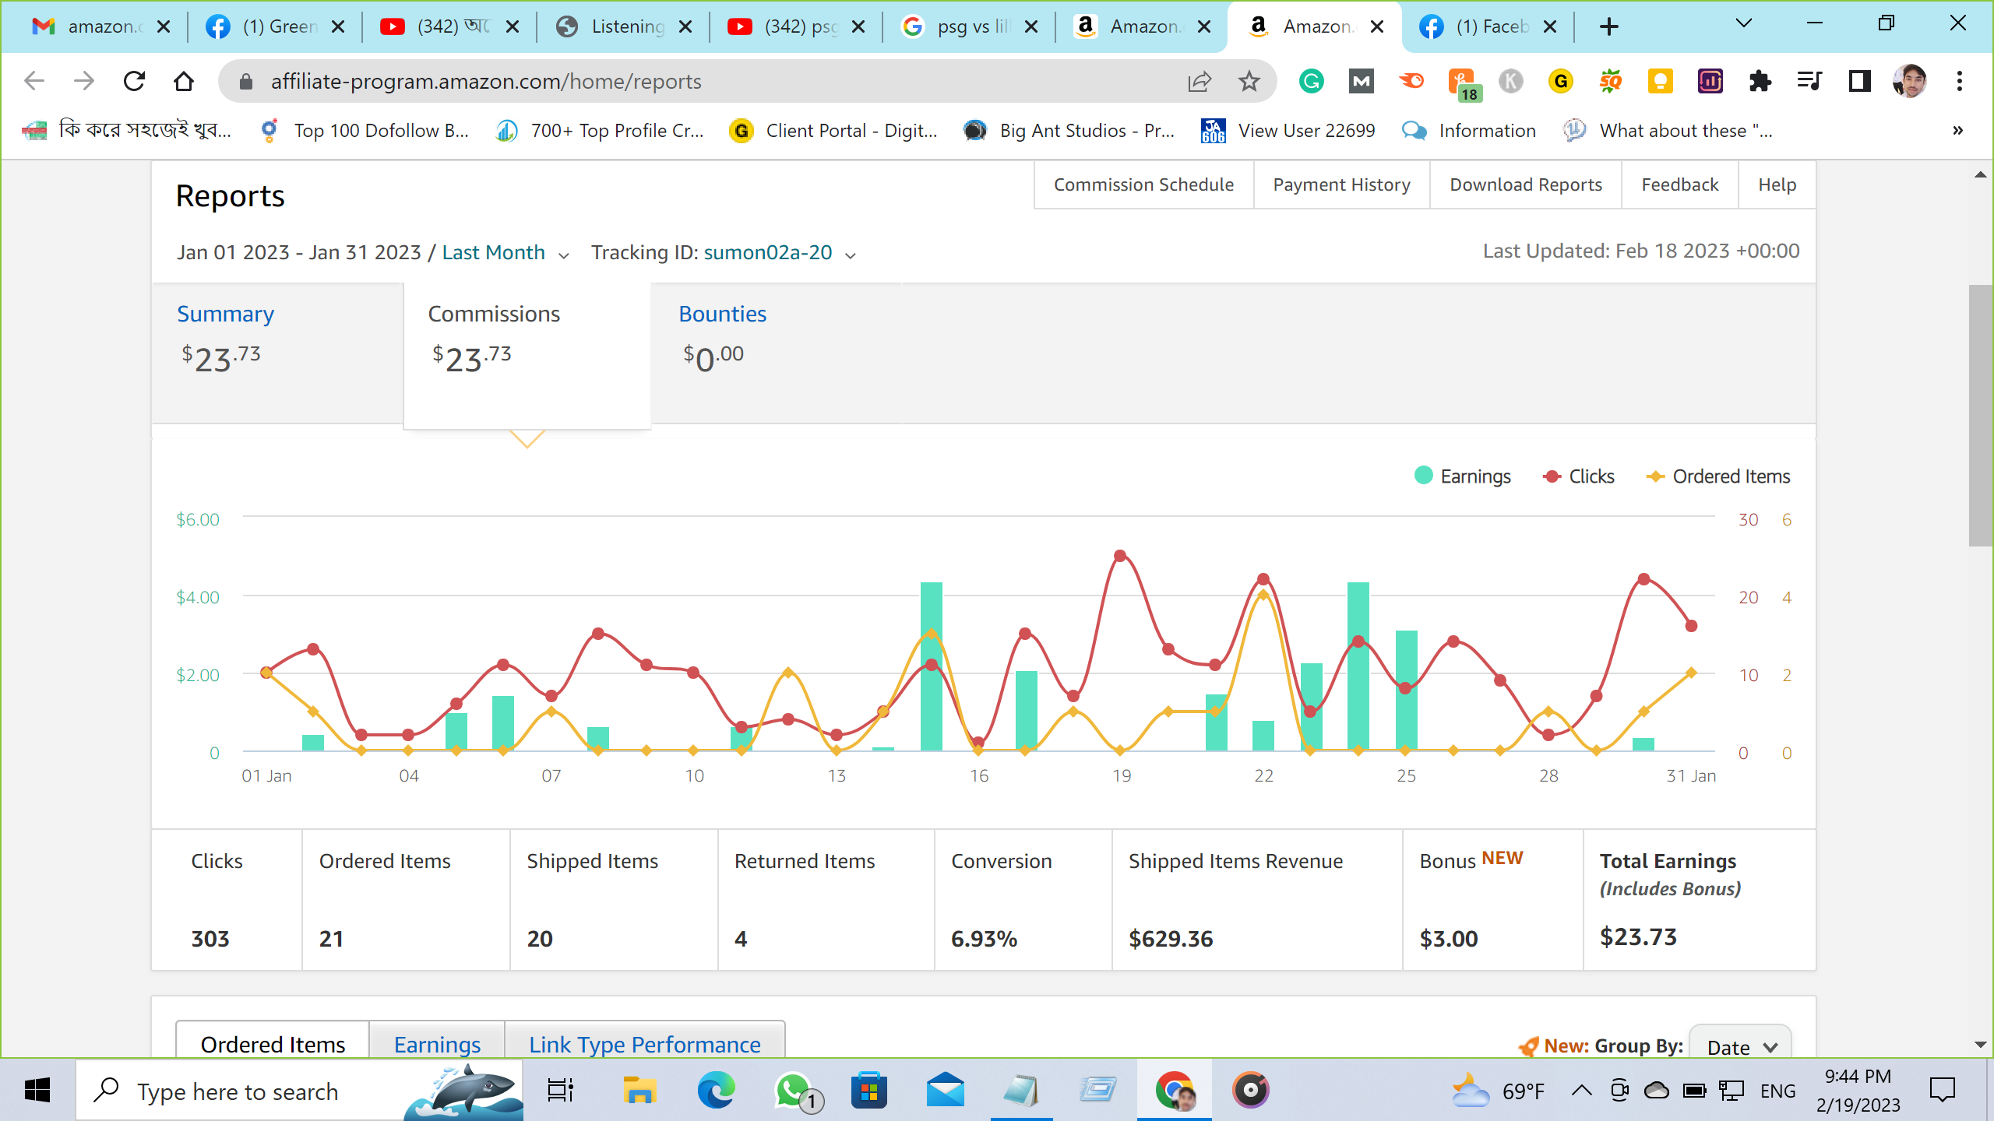
Task: Open Commission Schedule link
Action: pos(1143,184)
